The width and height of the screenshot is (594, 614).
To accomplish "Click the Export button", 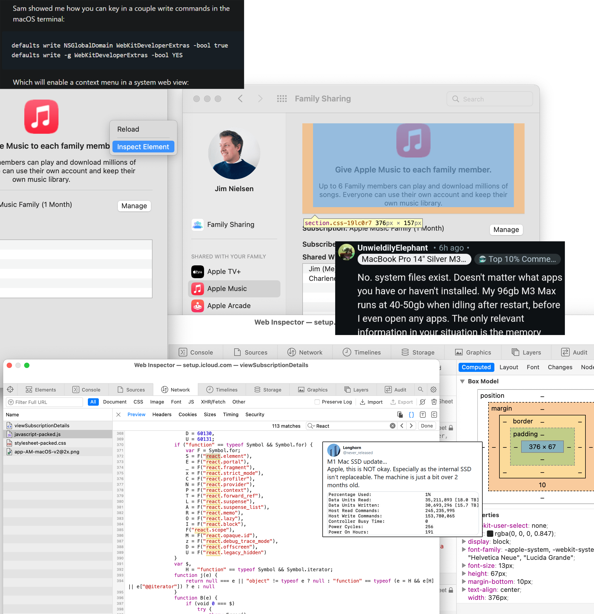I will click(401, 402).
